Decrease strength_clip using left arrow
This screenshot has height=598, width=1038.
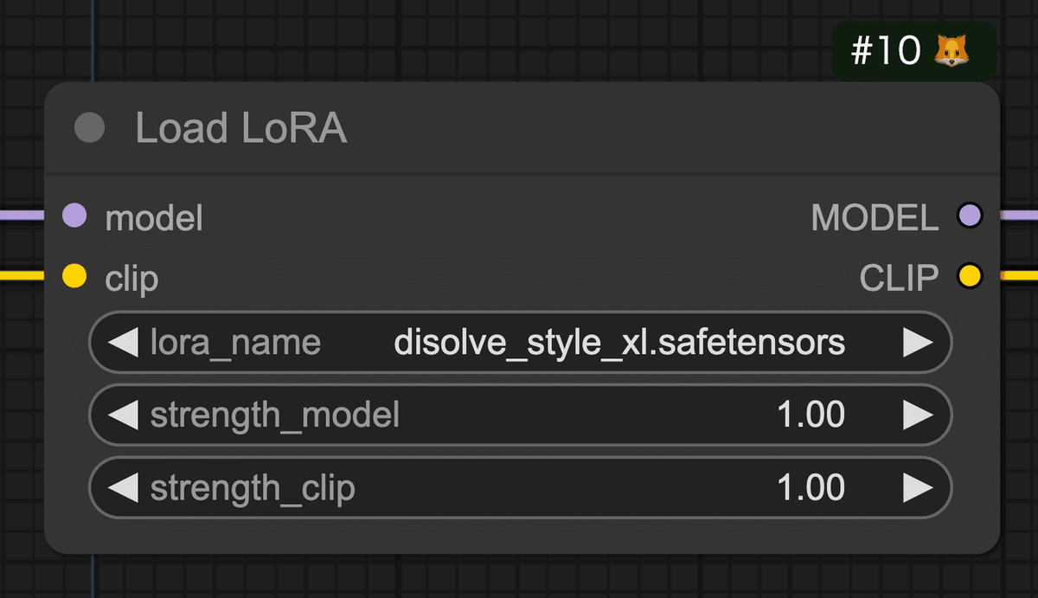pyautogui.click(x=124, y=489)
